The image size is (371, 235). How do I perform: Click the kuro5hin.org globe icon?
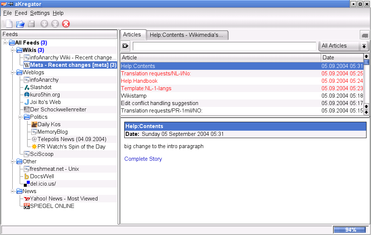pyautogui.click(x=27, y=95)
